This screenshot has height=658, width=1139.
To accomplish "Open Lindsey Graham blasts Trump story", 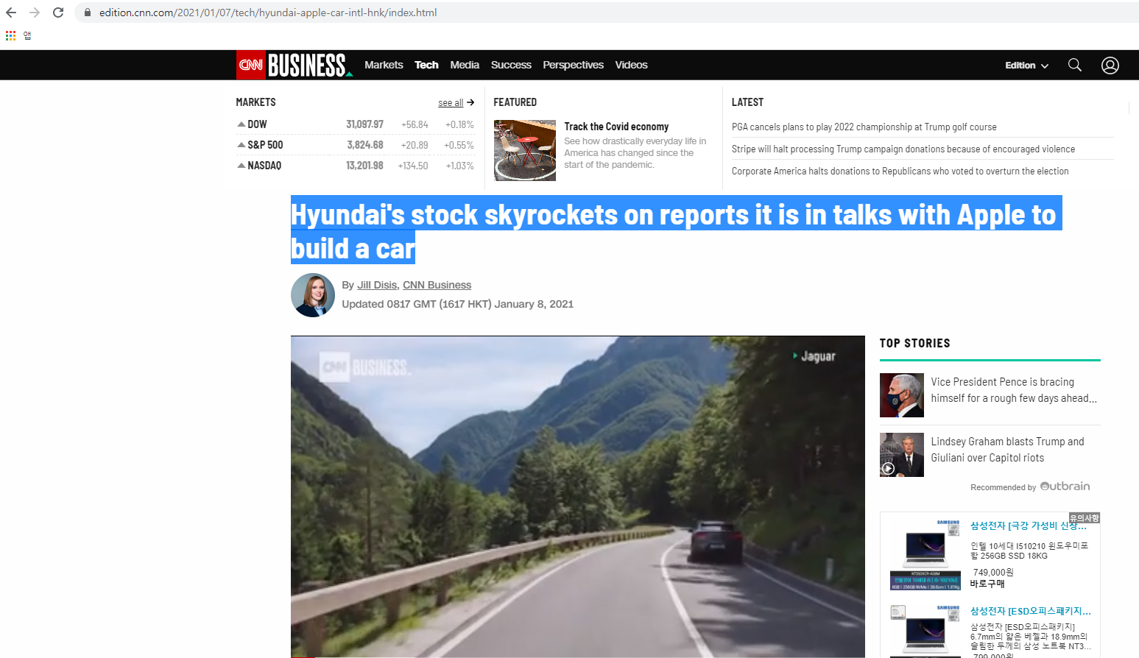I will pos(1007,450).
